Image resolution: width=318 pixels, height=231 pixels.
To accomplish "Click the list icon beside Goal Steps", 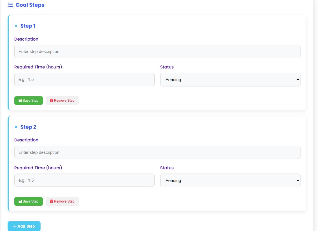I will pos(10,5).
